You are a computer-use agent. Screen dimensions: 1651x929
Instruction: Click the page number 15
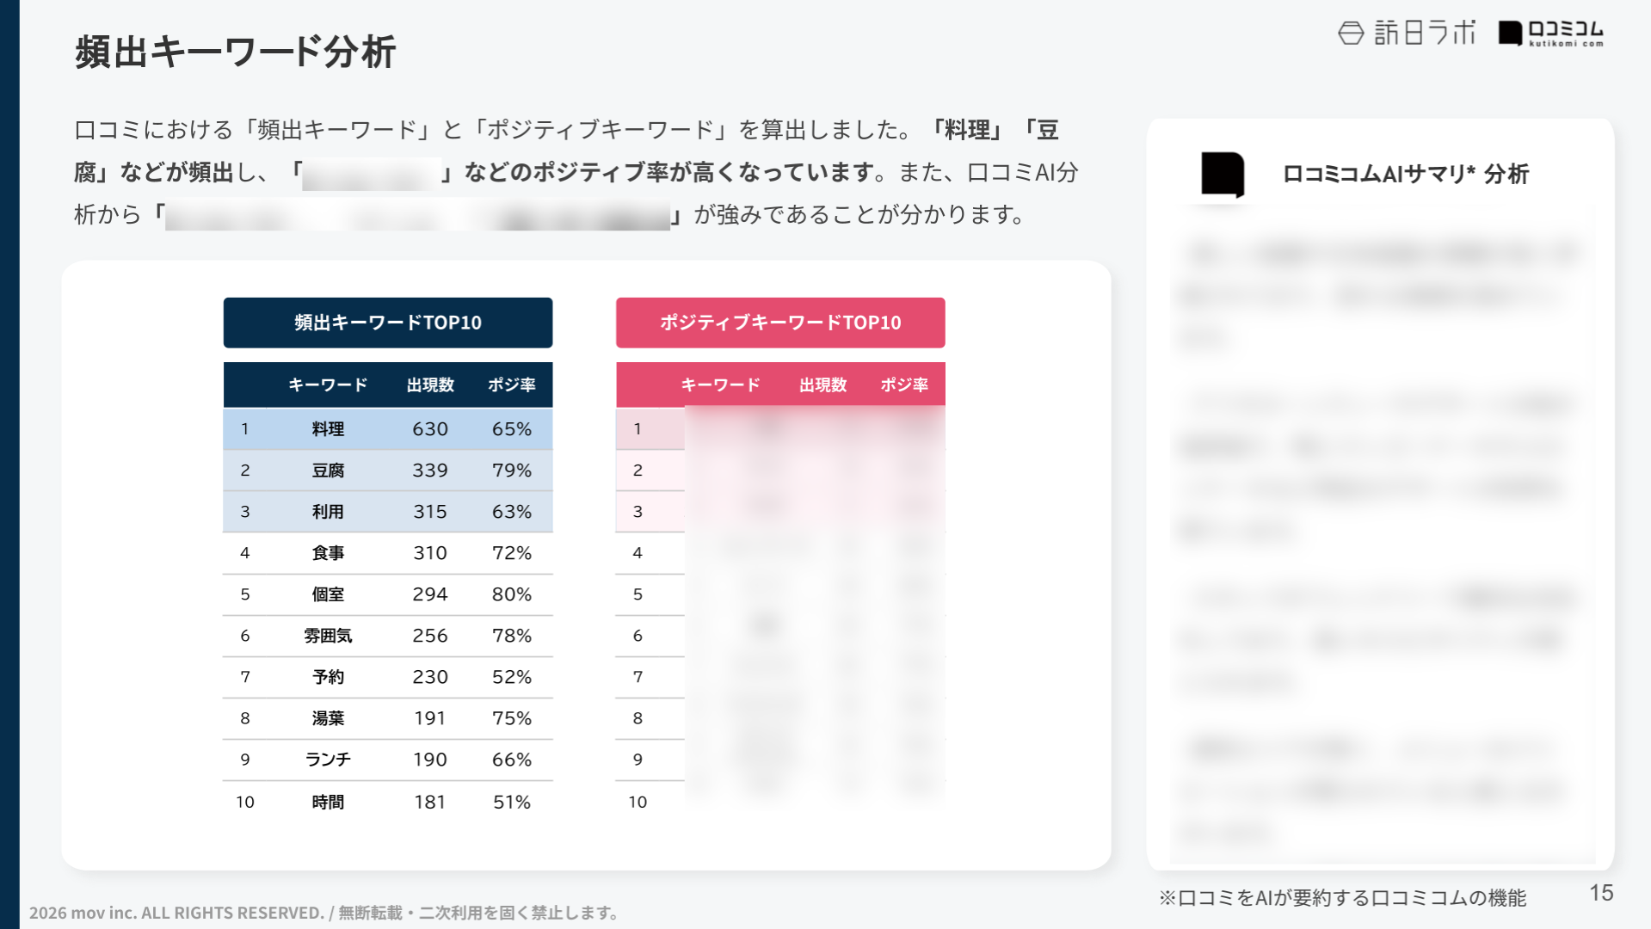click(1600, 893)
